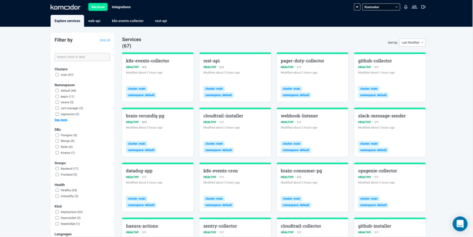Image resolution: width=473 pixels, height=237 pixels.
Task: Check the default namespace filter
Action: tap(57, 90)
